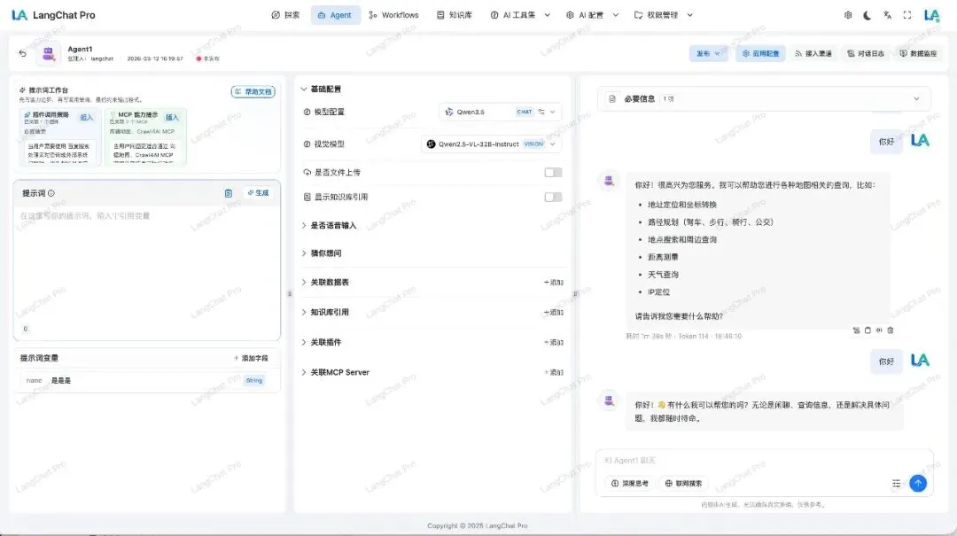Screen dimensions: 957x536
Task: Insert the MCP 能力提示 snippet
Action: coord(172,117)
